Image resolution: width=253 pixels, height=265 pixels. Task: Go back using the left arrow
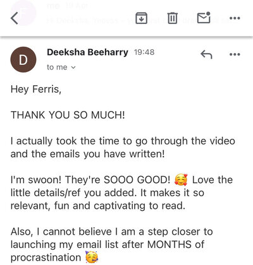(15, 18)
